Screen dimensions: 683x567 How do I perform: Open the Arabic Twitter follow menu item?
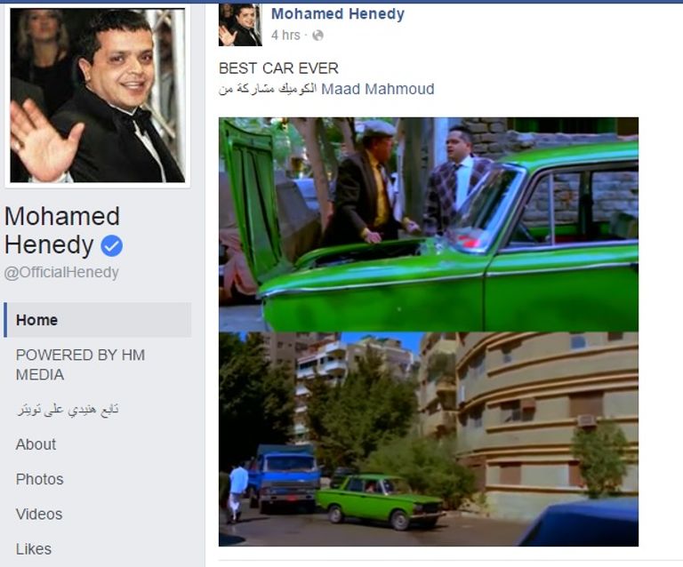(68, 410)
